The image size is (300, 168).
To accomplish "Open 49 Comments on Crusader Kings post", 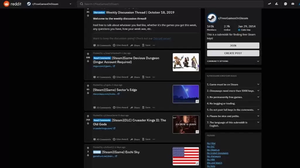I will [x=102, y=139].
